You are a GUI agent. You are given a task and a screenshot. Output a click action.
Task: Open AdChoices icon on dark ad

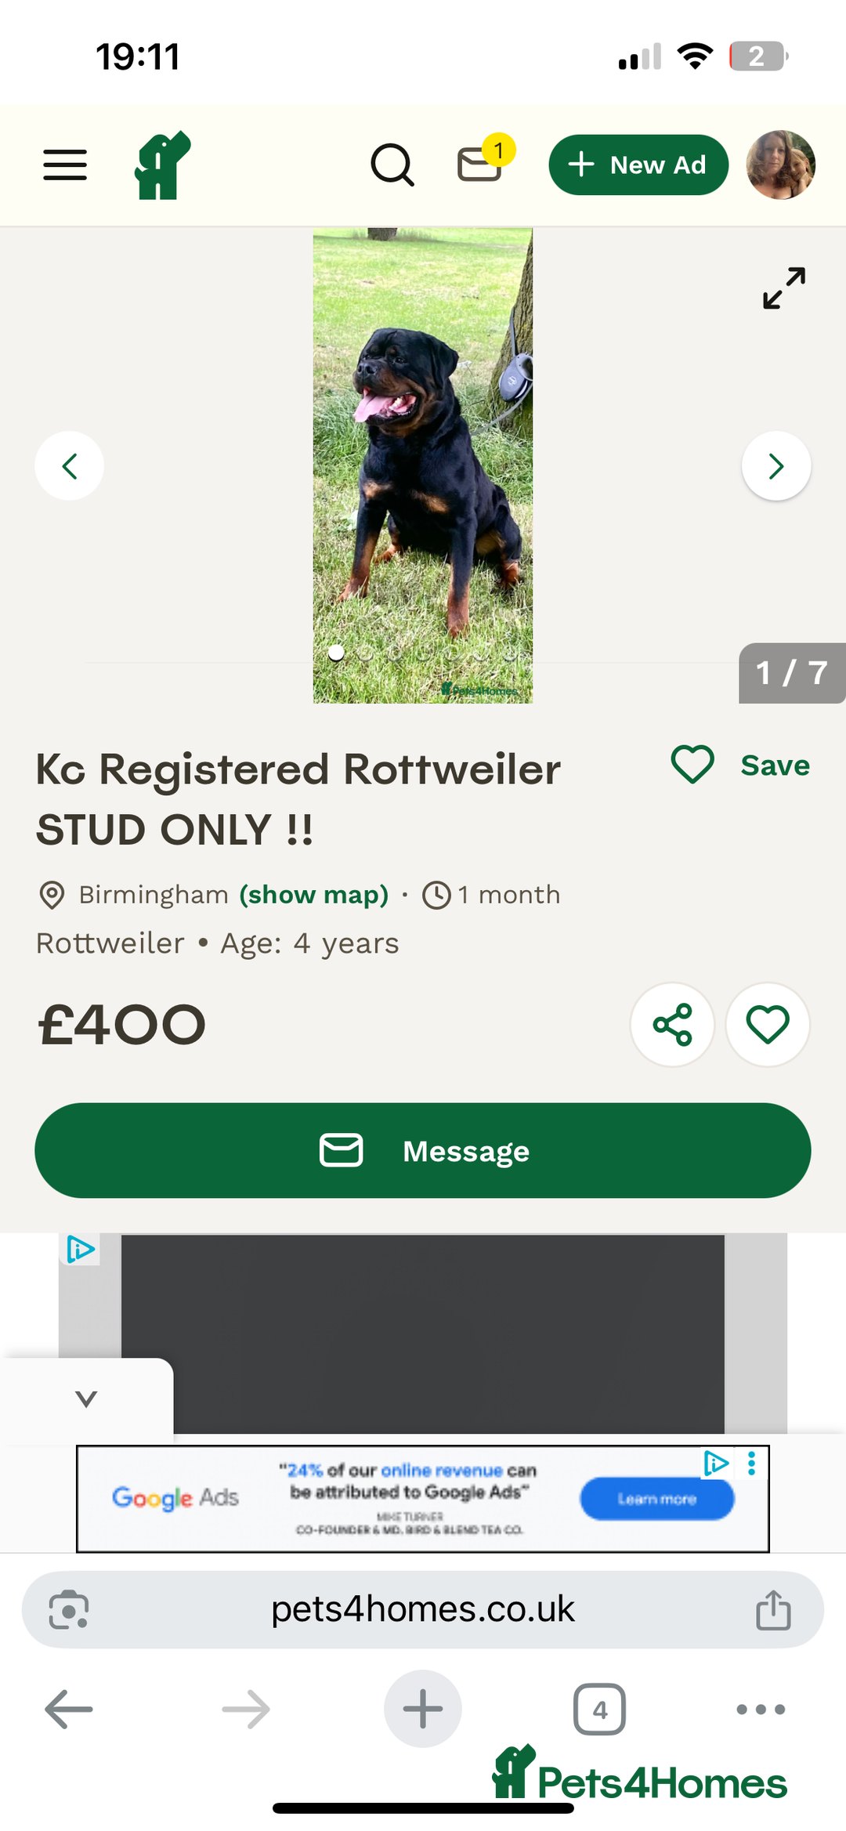point(80,1249)
